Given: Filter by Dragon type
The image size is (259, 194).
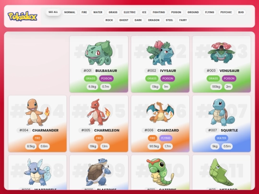Looking at the screenshot, I should 154,20.
